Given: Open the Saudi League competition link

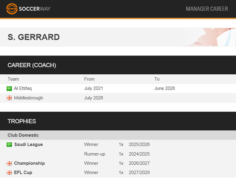Looking at the screenshot, I should tap(28, 144).
